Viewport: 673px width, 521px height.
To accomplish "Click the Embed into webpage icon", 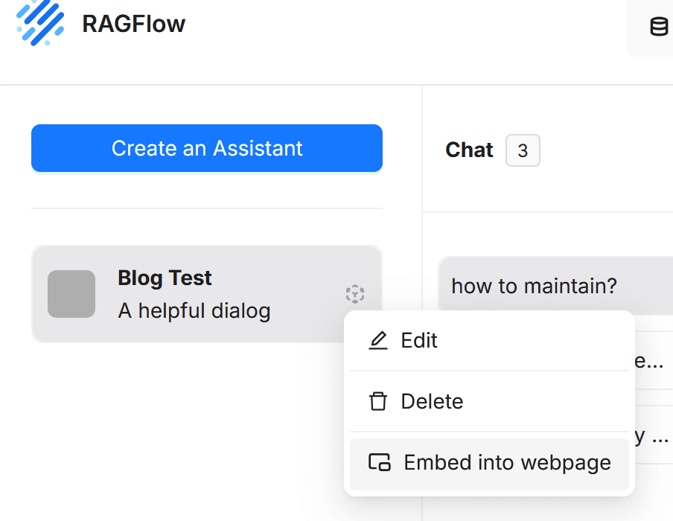I will point(380,462).
